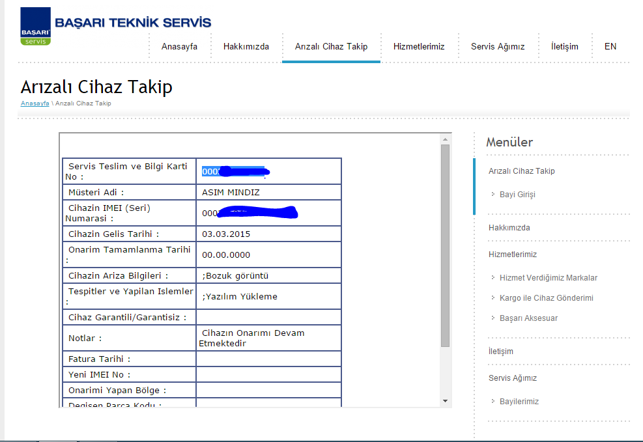Click the Onarimi Yapan Bölge label

(117, 391)
